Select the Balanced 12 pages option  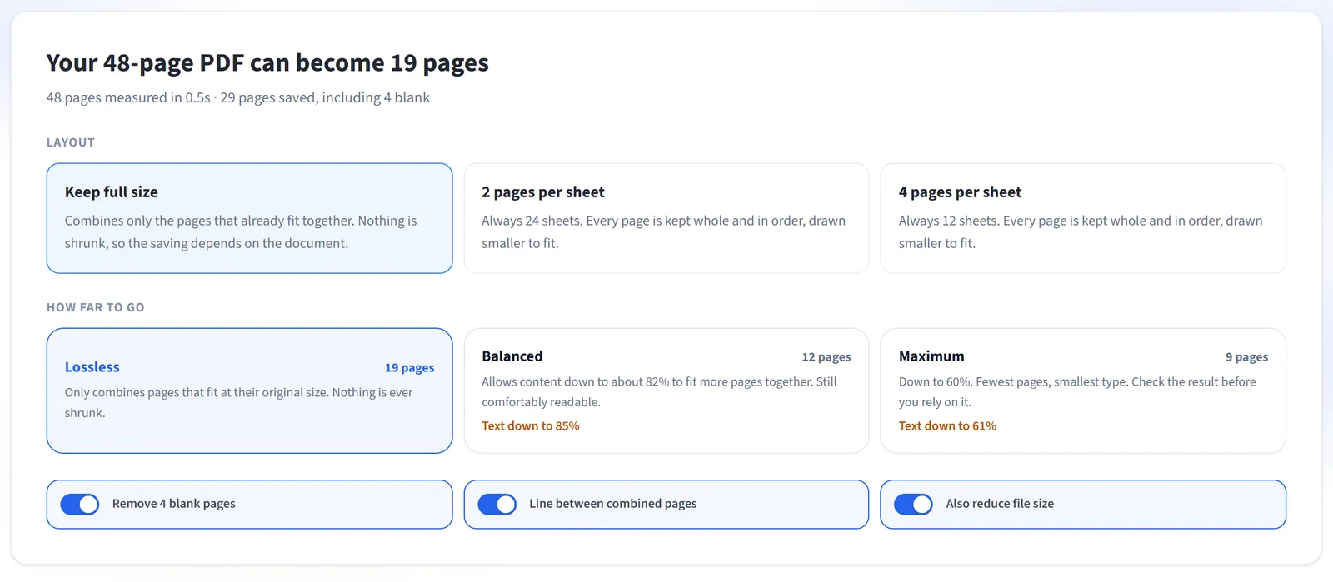[x=666, y=390]
